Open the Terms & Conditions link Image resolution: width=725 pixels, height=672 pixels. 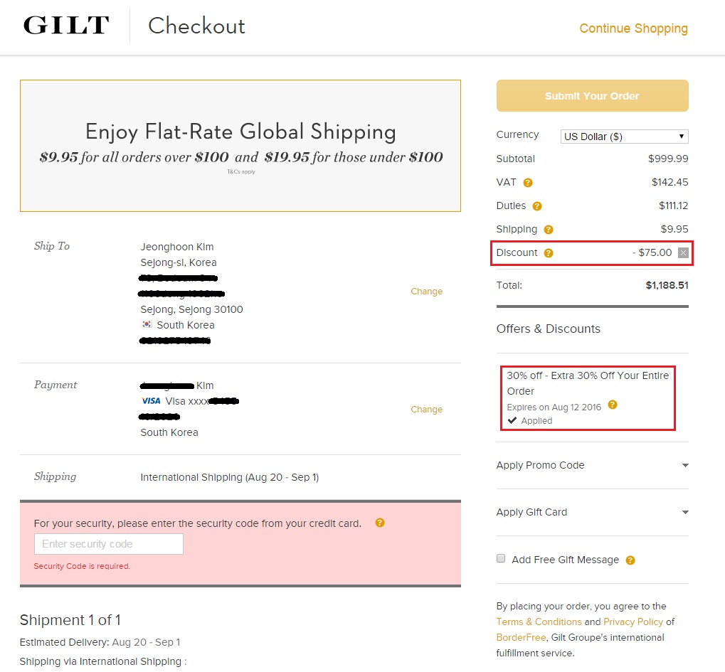pyautogui.click(x=539, y=622)
